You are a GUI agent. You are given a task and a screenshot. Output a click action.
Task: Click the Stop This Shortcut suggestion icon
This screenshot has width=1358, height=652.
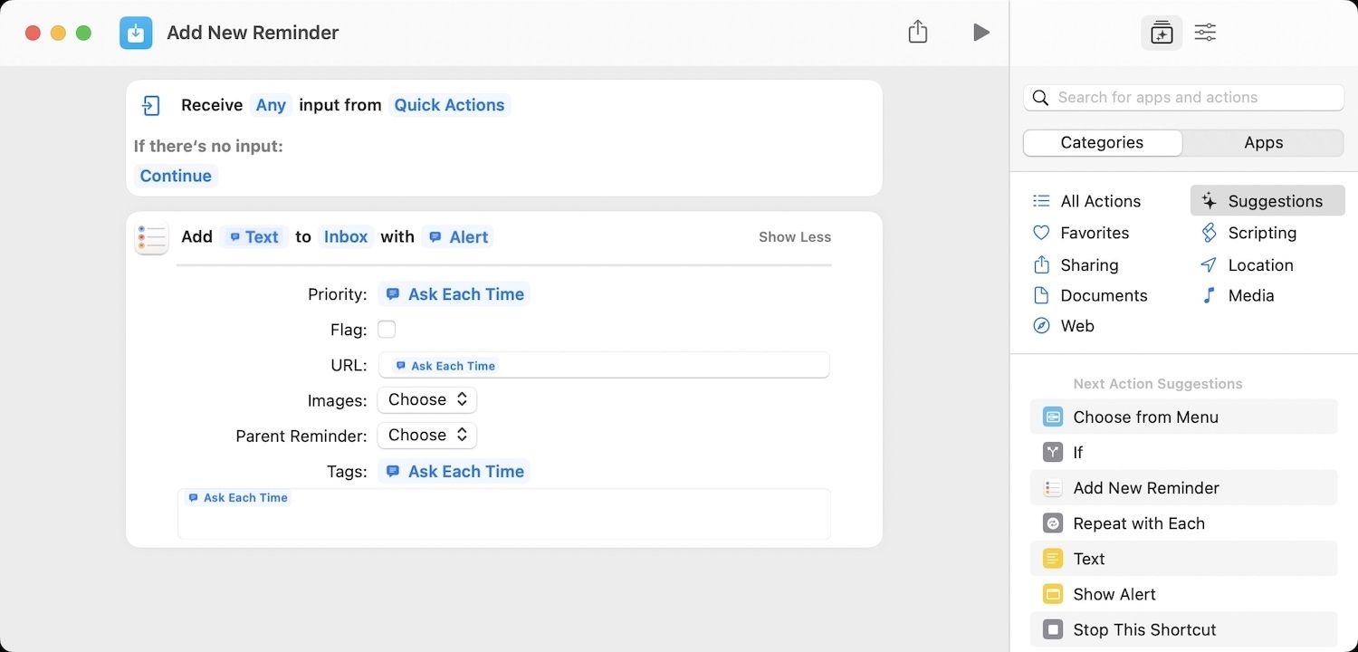(1052, 629)
